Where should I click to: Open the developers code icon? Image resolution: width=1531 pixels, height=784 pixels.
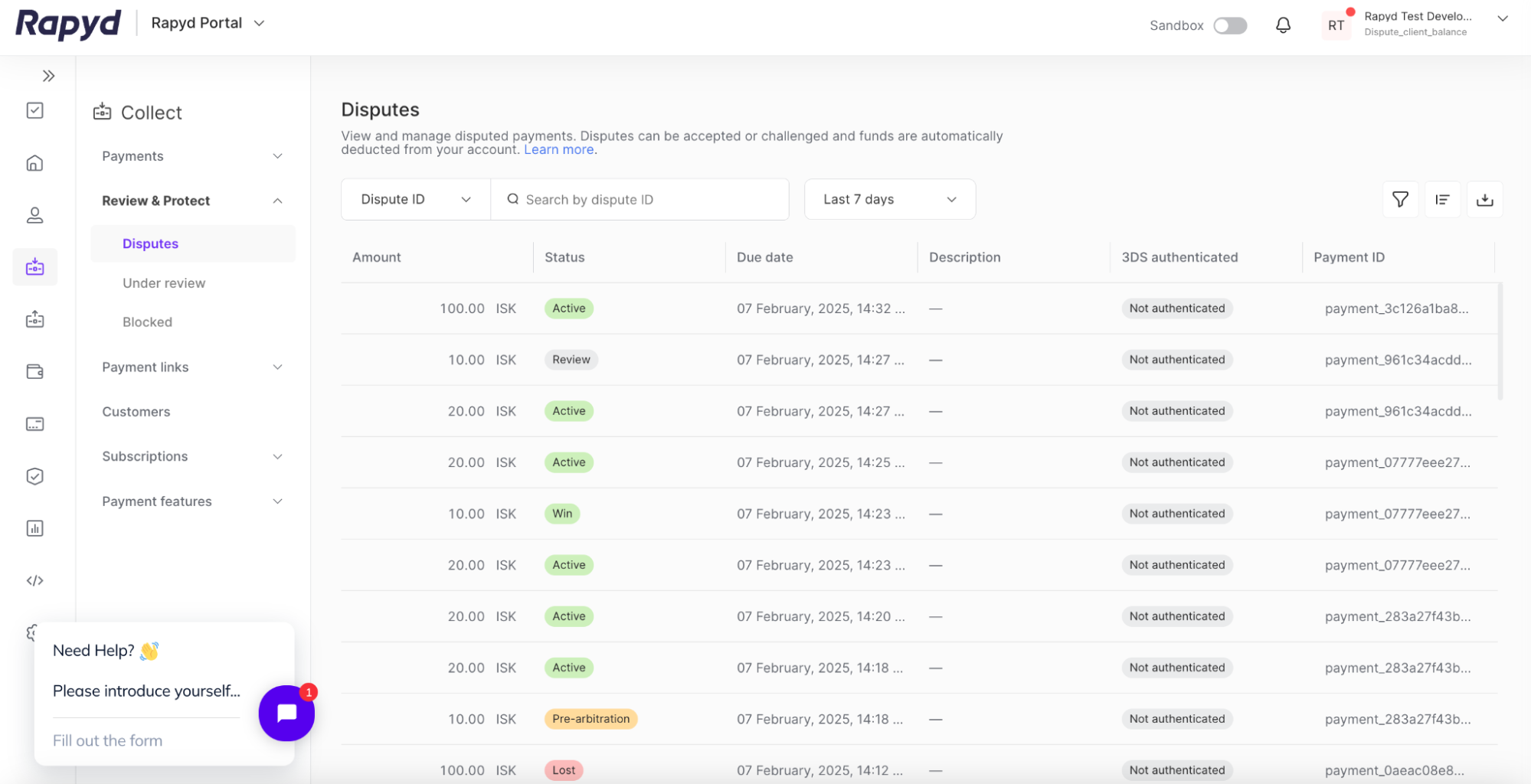click(35, 580)
